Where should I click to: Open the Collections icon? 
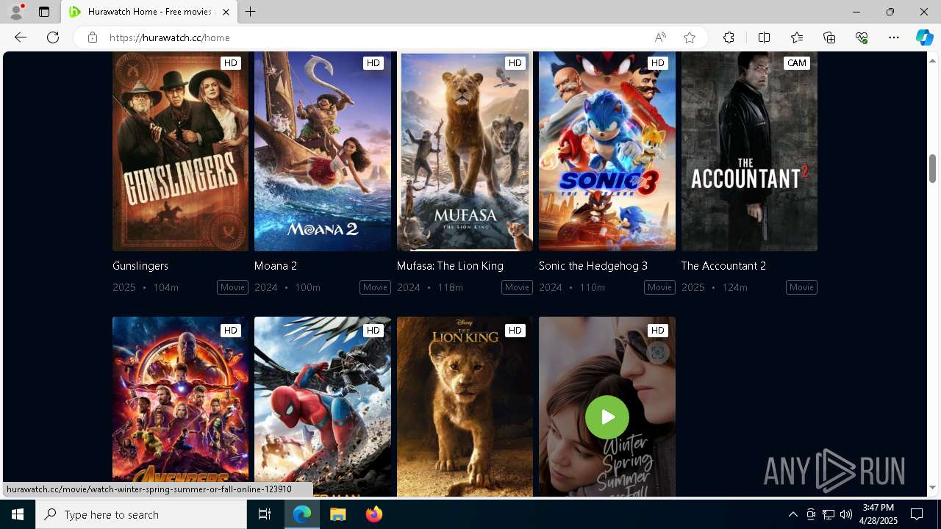(x=829, y=37)
